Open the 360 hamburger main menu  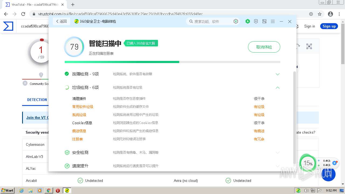coord(273,21)
